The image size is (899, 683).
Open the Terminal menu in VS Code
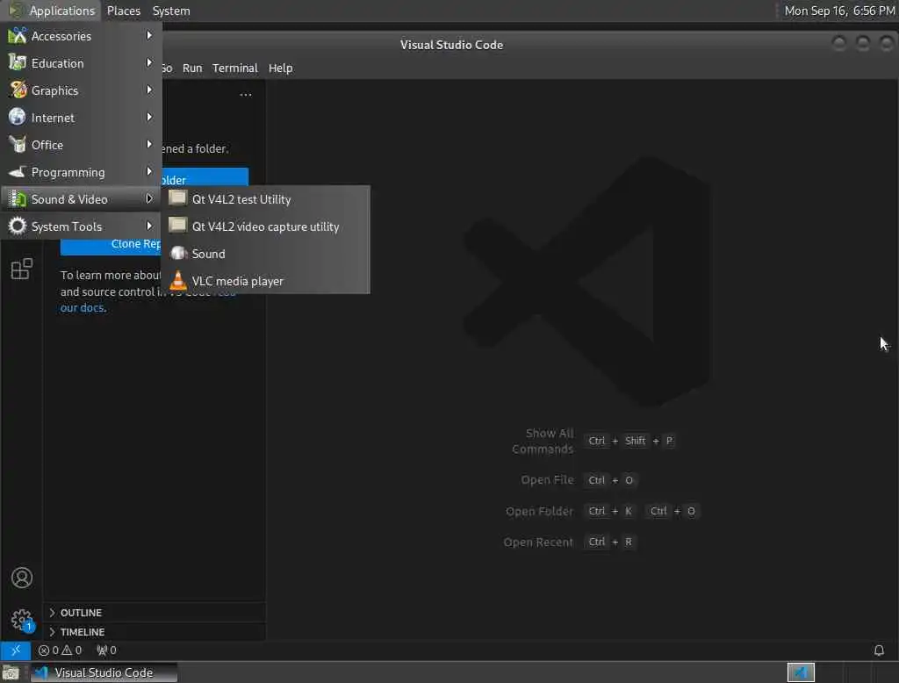[235, 68]
